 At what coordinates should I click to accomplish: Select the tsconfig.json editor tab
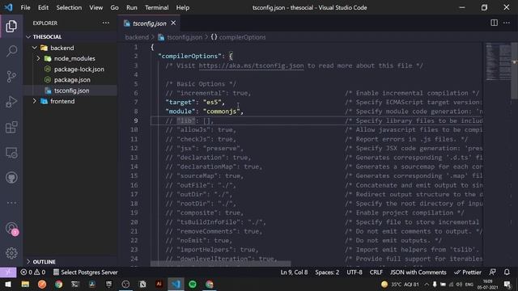149,23
